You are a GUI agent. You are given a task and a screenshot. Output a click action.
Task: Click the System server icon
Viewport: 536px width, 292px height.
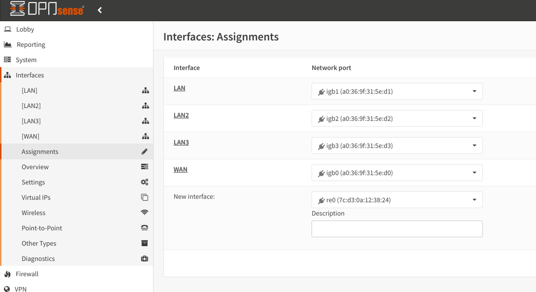coord(7,60)
